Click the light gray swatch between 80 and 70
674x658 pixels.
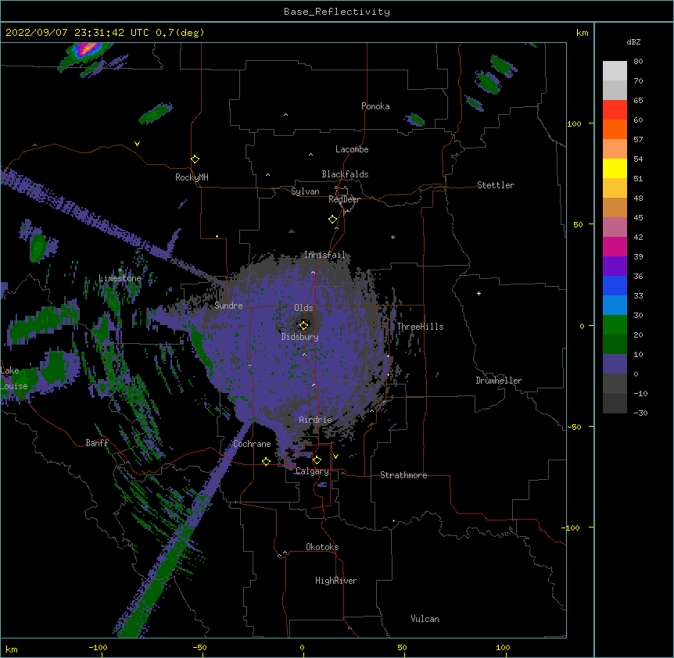615,70
